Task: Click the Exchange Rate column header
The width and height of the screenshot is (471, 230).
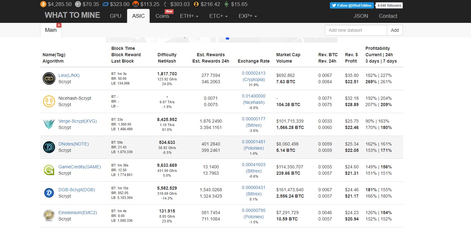Action: point(253,61)
